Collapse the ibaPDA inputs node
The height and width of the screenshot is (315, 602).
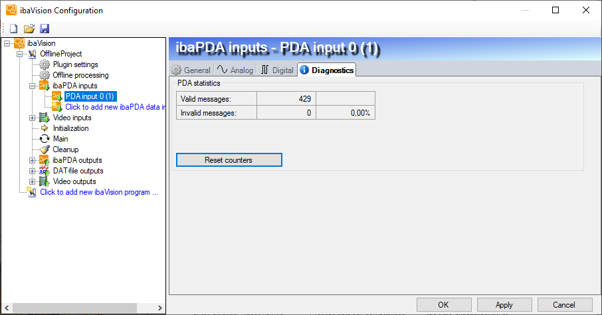(33, 86)
